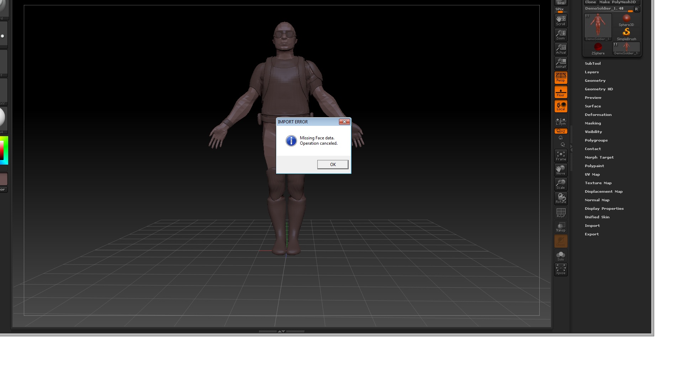The image size is (683, 384).
Task: Toggle Persp perspective mode off
Action: 561,78
